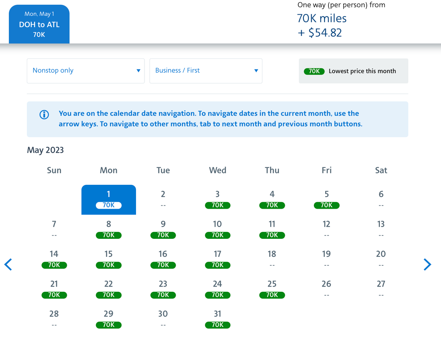Open the Business / First cabin dropdown
Viewport: 441px width, 338px height.
coord(206,71)
